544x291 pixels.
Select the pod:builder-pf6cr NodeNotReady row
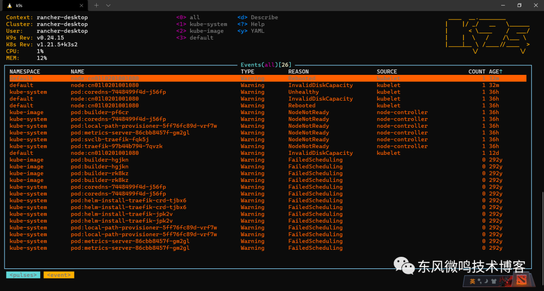coord(267,113)
